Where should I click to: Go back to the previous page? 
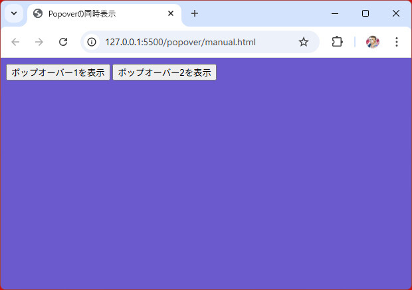coord(15,42)
